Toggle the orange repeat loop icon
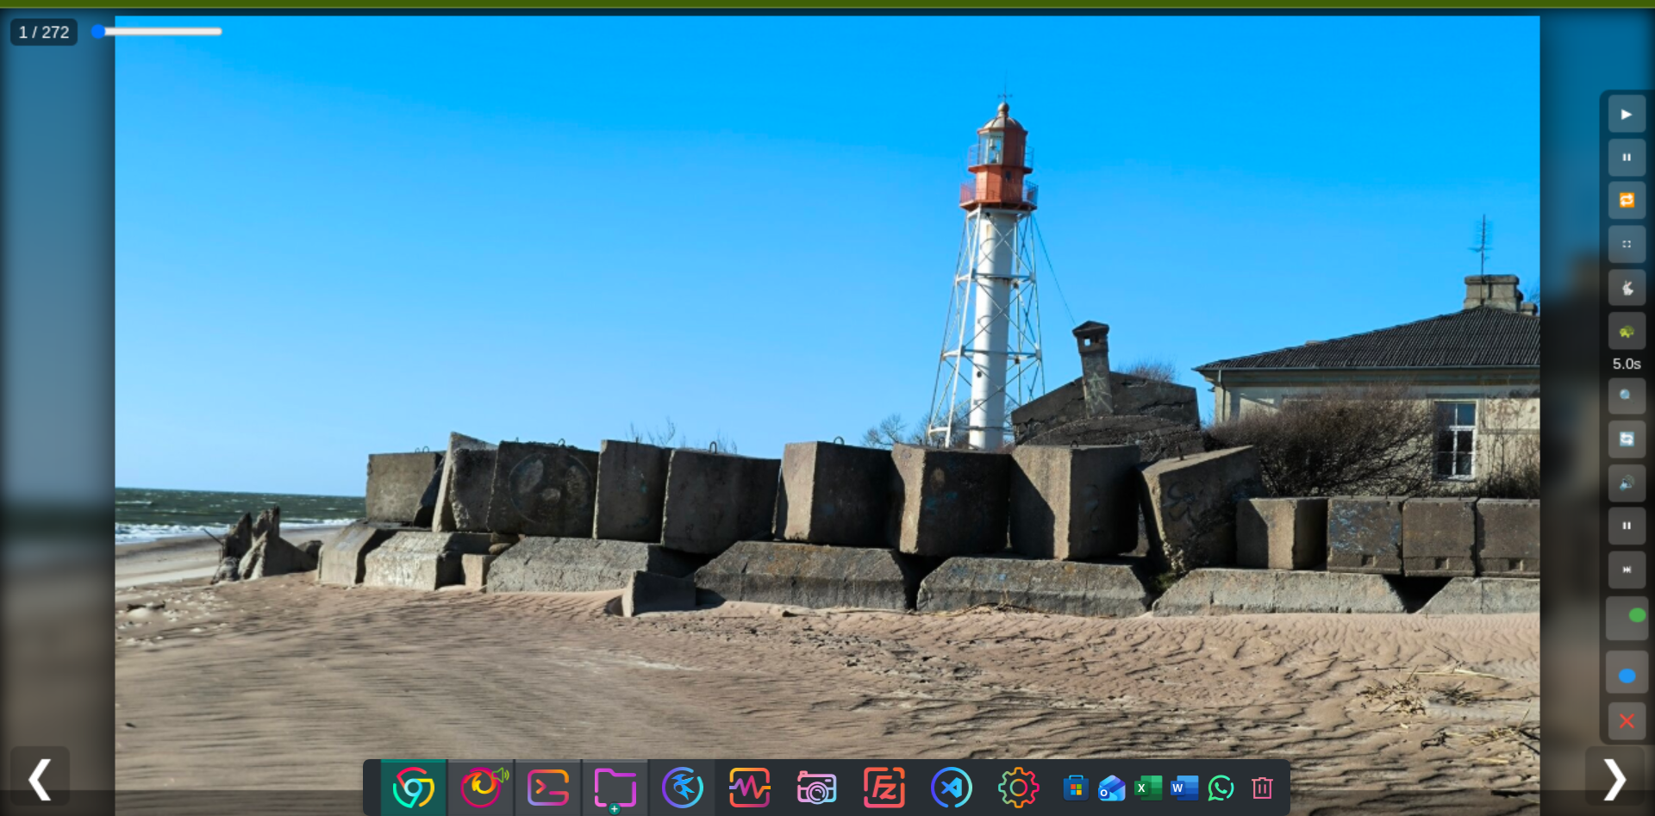 tap(1627, 201)
